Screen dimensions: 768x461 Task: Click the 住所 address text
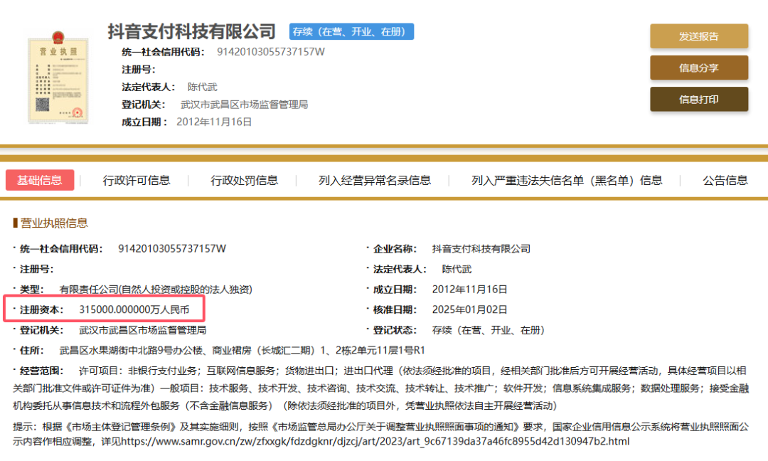click(242, 350)
